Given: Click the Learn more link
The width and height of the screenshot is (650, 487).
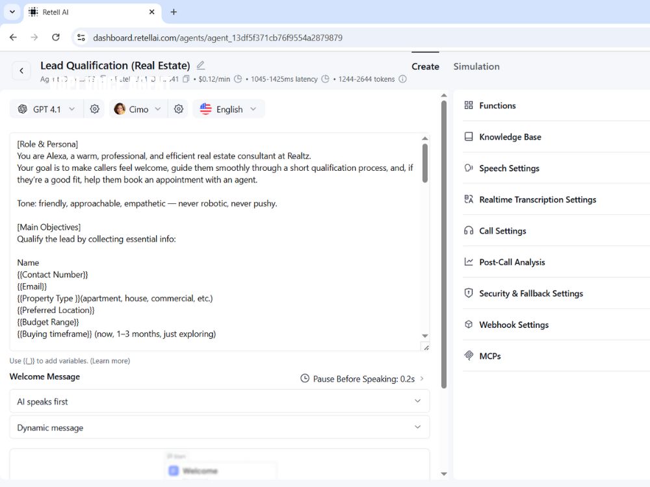Looking at the screenshot, I should click(x=110, y=360).
